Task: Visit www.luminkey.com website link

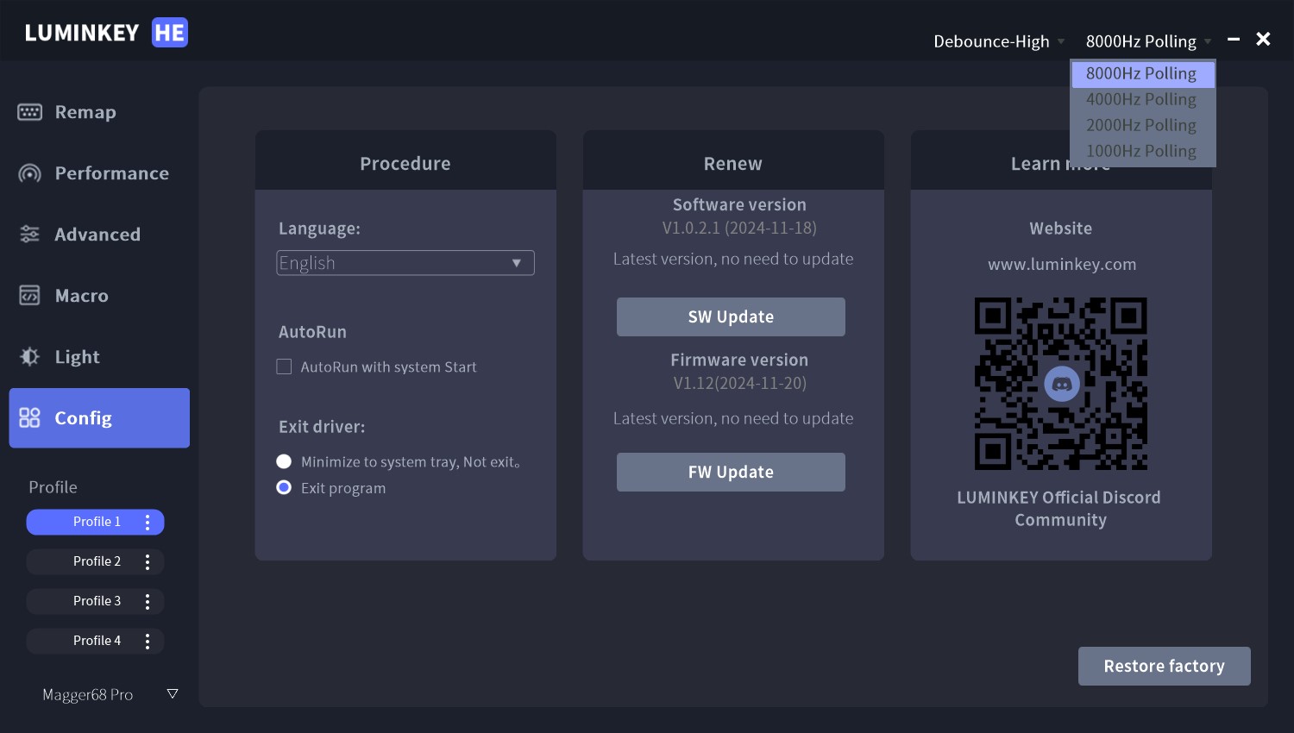Action: [1062, 265]
